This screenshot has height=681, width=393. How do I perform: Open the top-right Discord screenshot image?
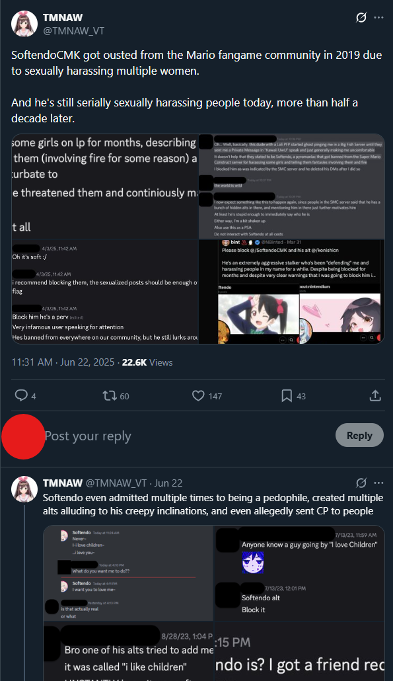(x=292, y=186)
